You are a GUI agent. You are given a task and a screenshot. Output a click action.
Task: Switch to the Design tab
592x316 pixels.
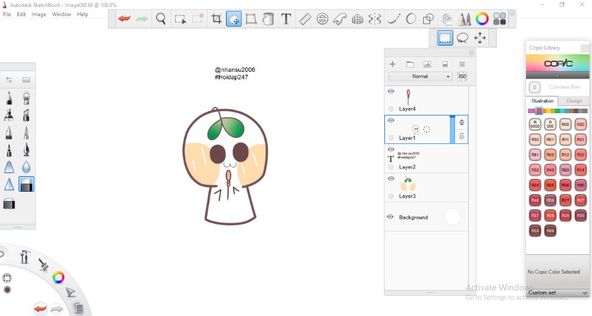(x=573, y=101)
